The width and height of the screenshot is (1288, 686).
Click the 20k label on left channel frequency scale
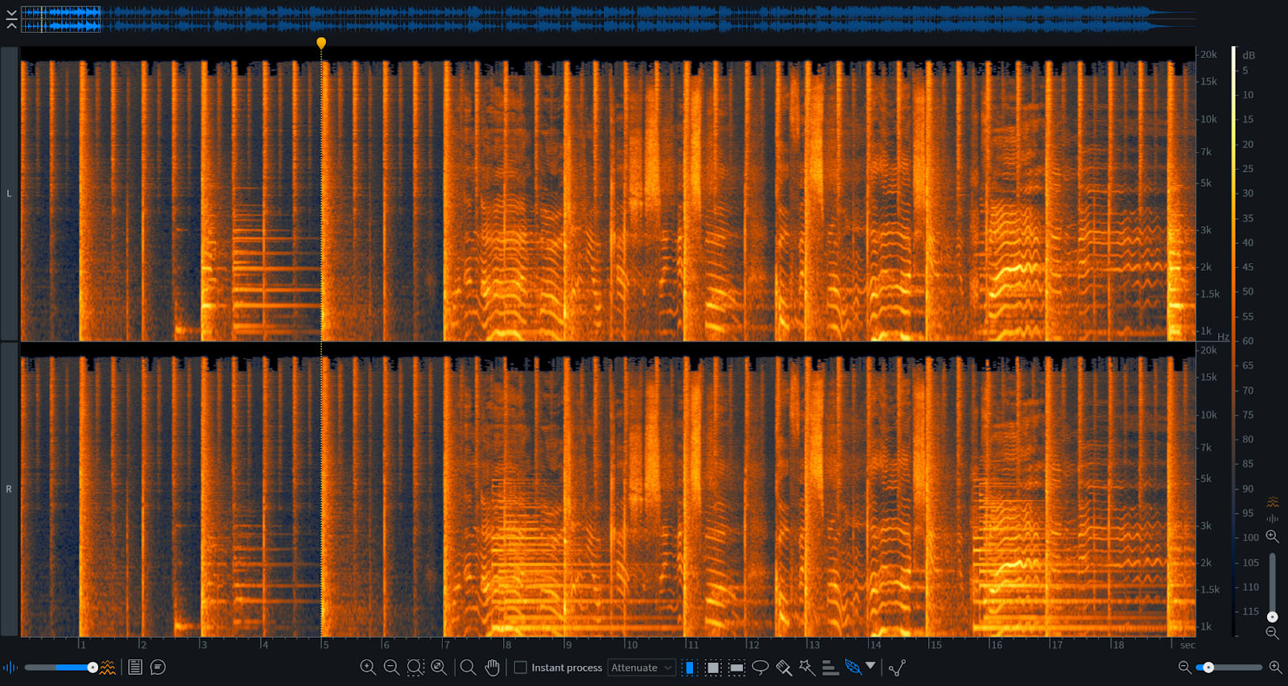coord(1208,55)
